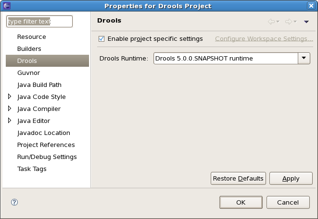Click the forward navigation arrow icon
The height and width of the screenshot is (219, 318).
pyautogui.click(x=289, y=22)
